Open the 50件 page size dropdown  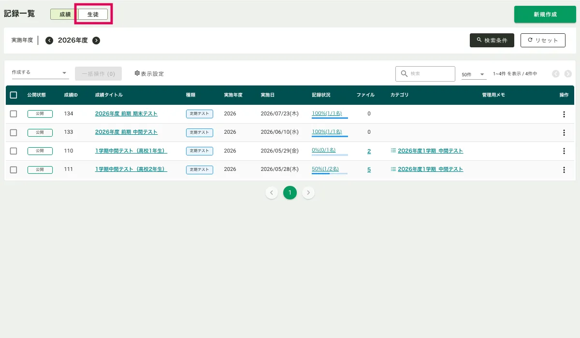(x=473, y=74)
